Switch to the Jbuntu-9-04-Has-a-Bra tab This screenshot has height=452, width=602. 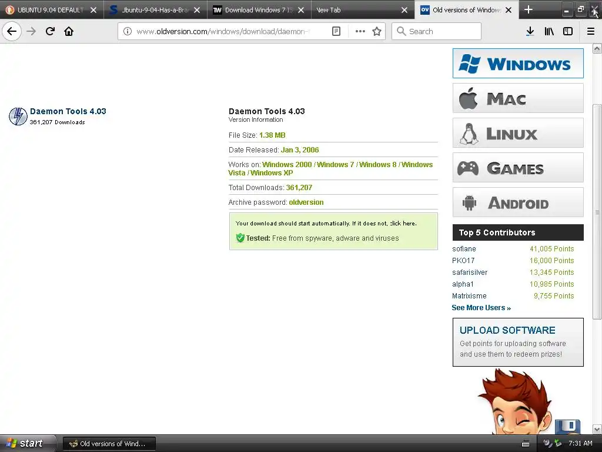(x=155, y=10)
